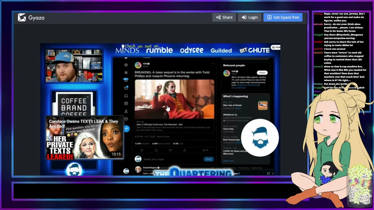
Task: Click the streamer webcam feed
Action: click(x=74, y=66)
